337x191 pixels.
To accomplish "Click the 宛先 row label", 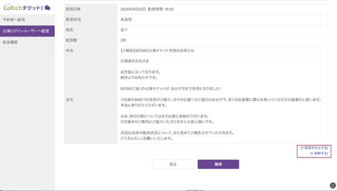I will pyautogui.click(x=70, y=30).
